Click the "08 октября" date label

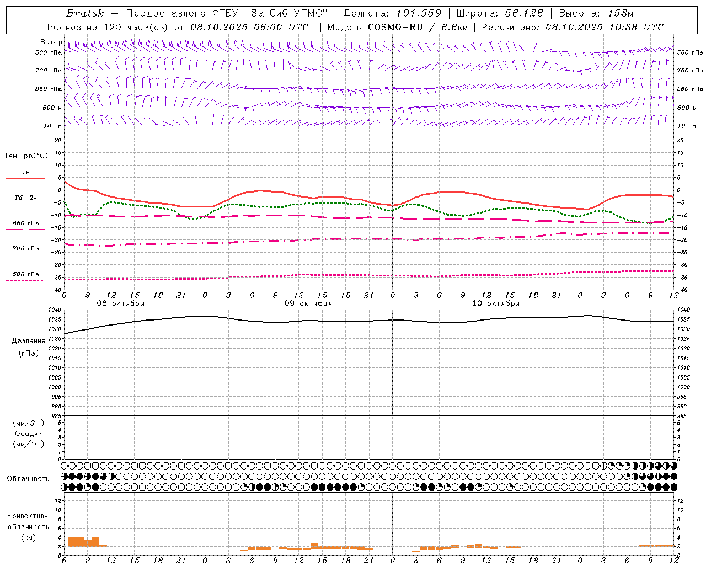121,303
